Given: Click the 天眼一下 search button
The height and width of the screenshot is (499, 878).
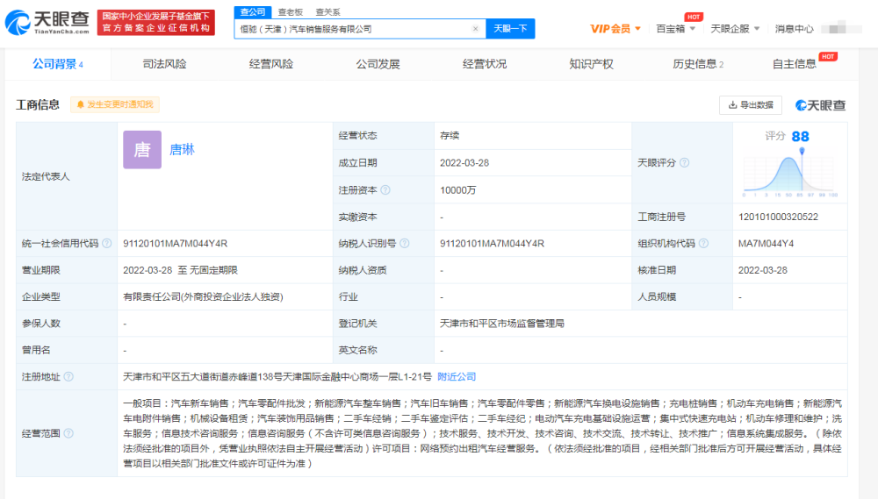Looking at the screenshot, I should coord(510,29).
